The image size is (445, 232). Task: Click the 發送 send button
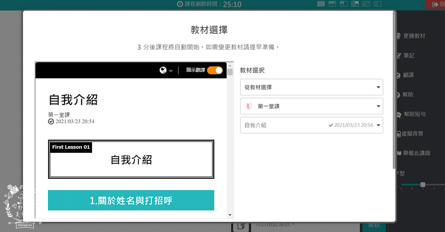pyautogui.click(x=374, y=226)
